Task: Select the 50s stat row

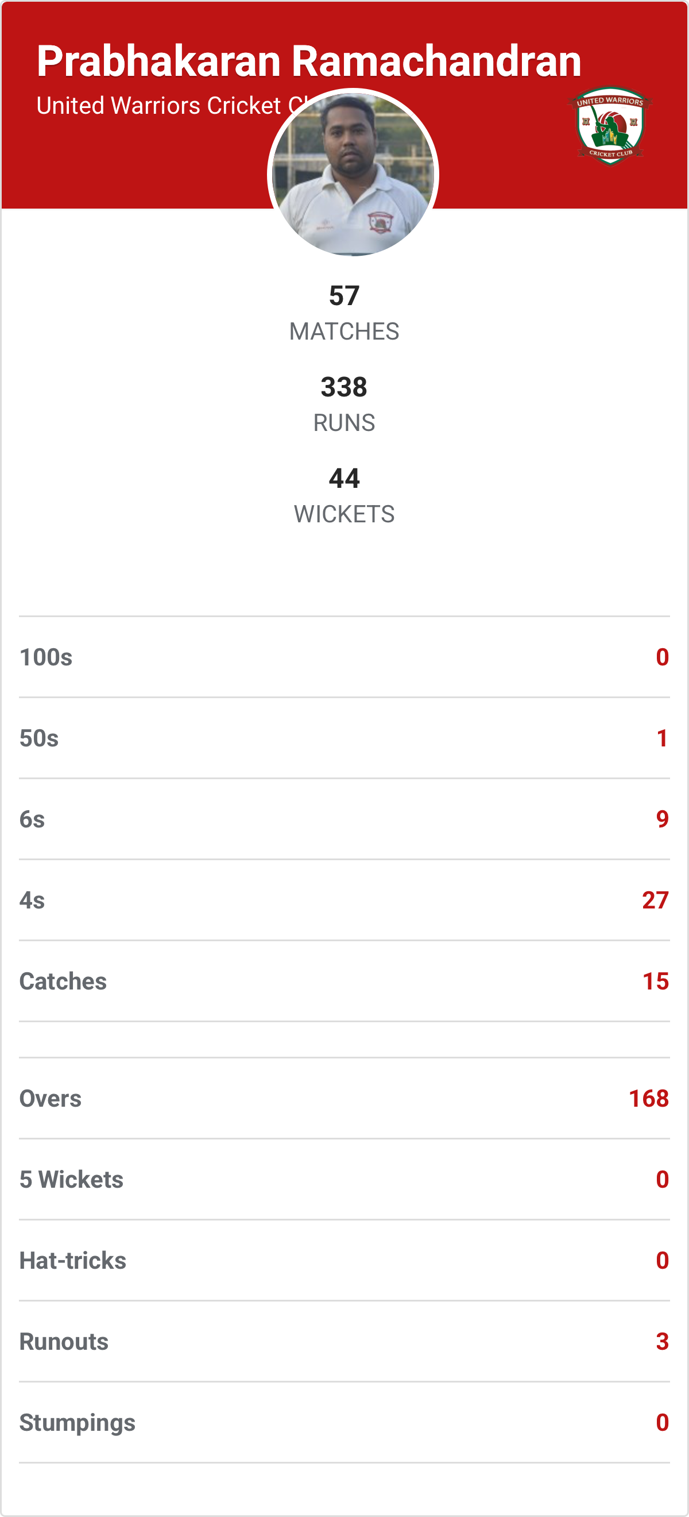Action: click(344, 738)
